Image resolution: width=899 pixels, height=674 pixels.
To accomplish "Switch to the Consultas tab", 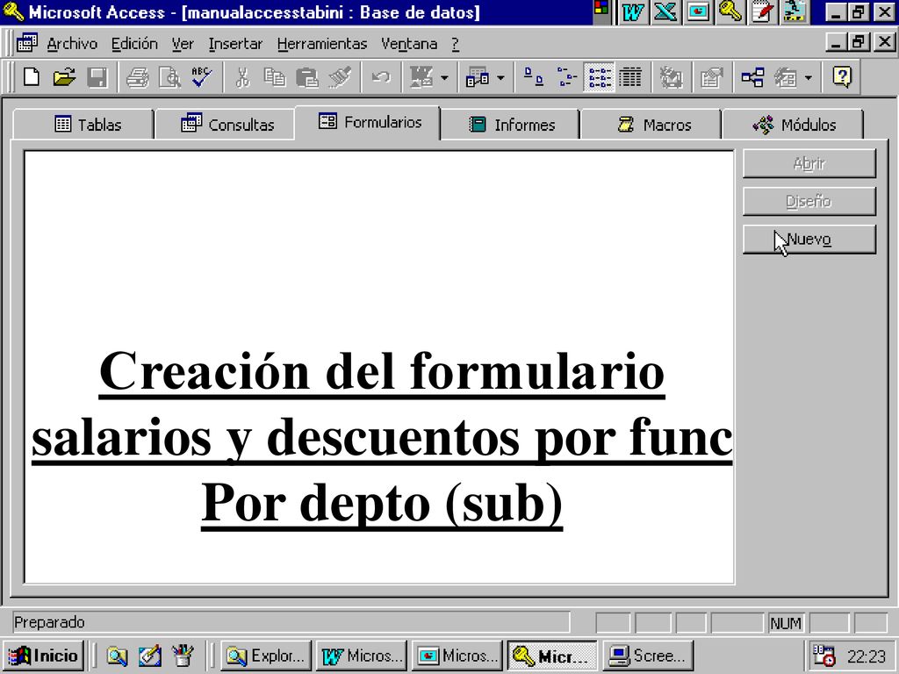I will click(226, 124).
